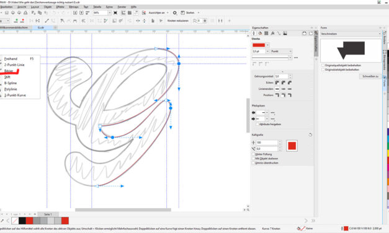This screenshot has height=233, width=389.
Task: Select the 3-Punkt-Kurve tool
Action: 15,95
